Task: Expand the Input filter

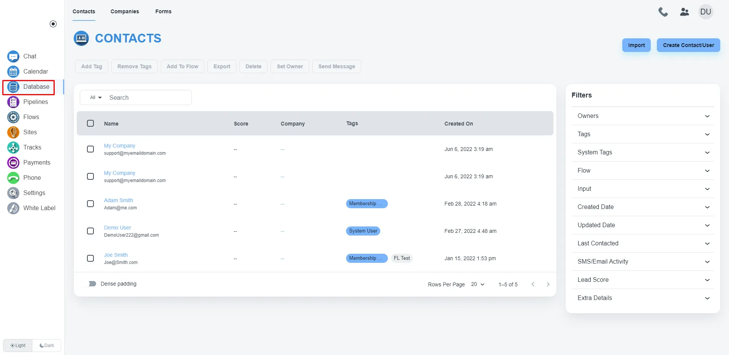Action: 643,189
